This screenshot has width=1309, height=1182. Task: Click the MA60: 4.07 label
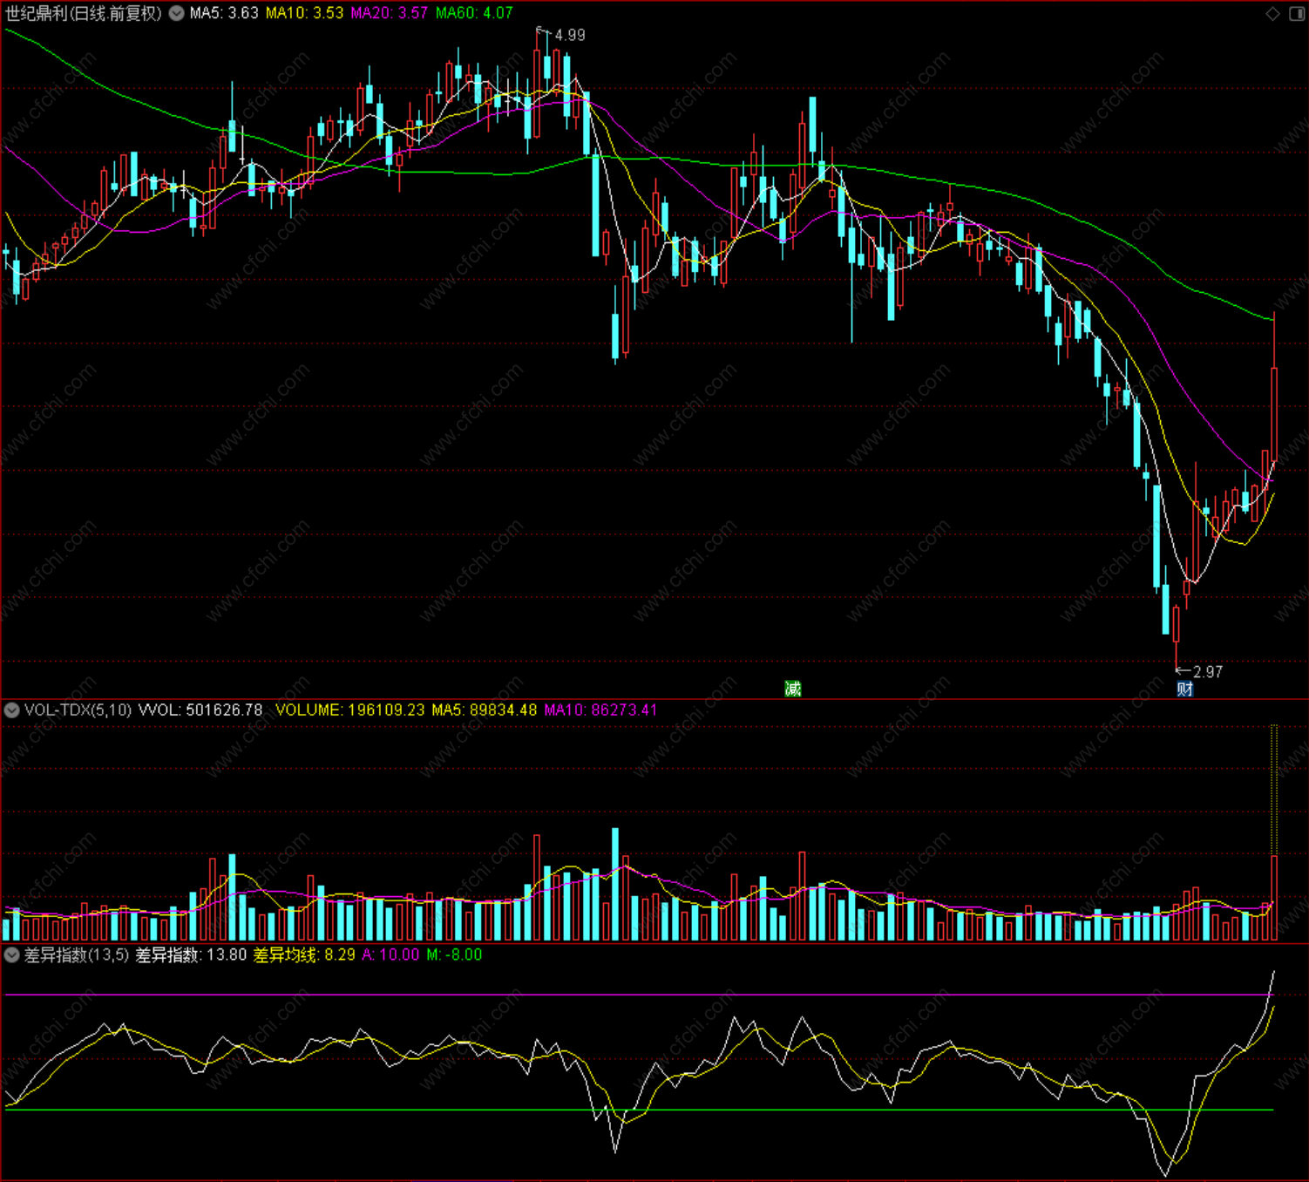tap(474, 13)
